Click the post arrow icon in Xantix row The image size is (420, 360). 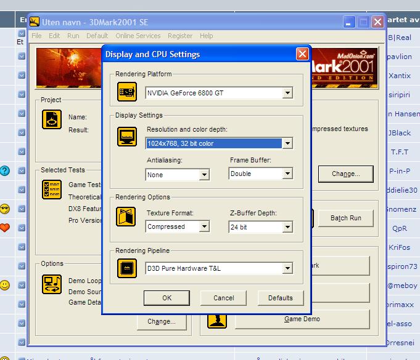click(x=22, y=75)
